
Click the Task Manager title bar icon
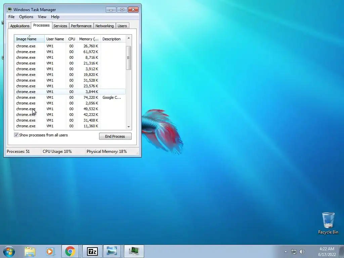[x=9, y=9]
